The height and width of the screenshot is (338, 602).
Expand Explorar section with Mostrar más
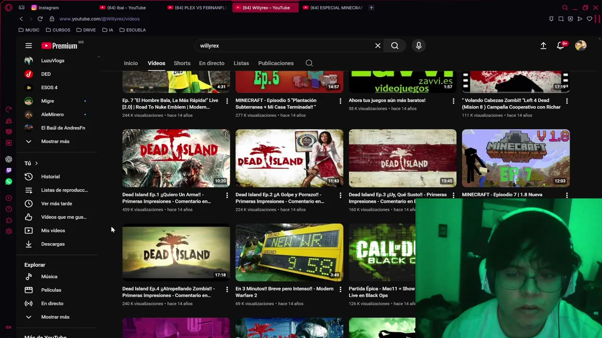(x=55, y=317)
